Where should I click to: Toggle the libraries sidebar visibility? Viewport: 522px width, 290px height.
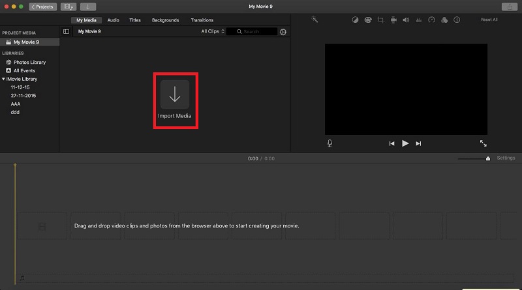[x=67, y=31]
